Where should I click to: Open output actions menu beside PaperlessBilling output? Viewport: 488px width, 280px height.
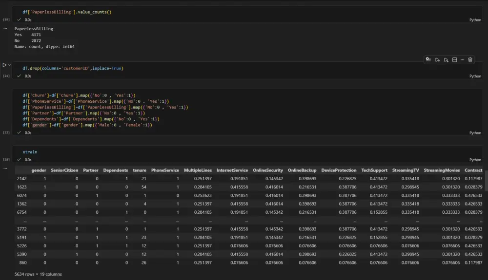5,29
